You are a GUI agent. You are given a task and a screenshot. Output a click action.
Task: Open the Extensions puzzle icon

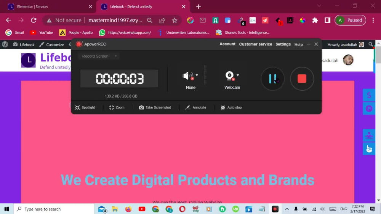[x=315, y=20]
